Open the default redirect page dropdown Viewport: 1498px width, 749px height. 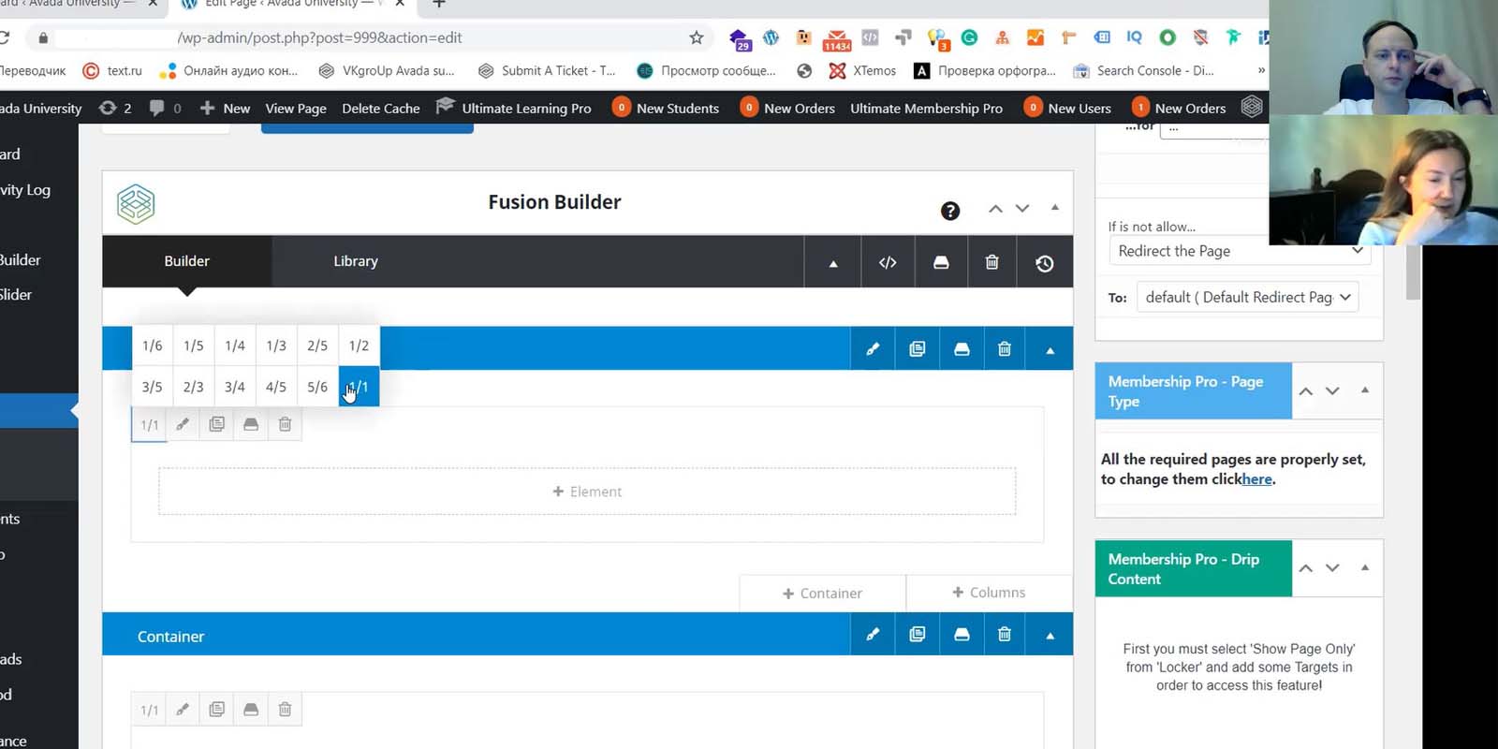[1247, 297]
